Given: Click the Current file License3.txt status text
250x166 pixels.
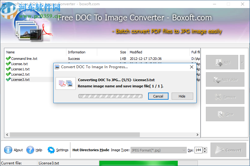Looking at the screenshot, I should 49,163.
